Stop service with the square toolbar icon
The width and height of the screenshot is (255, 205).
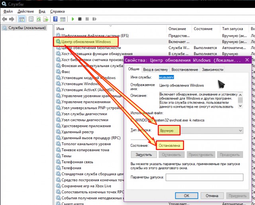[80, 19]
